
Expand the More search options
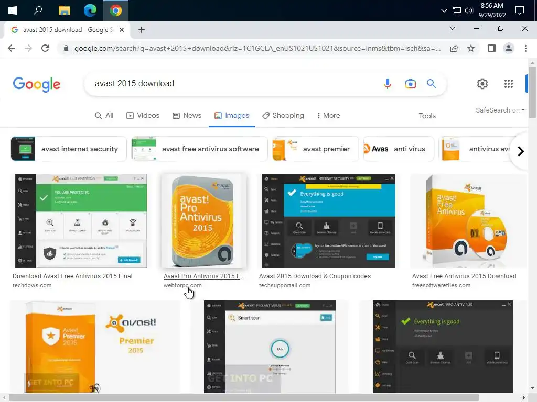pyautogui.click(x=328, y=116)
